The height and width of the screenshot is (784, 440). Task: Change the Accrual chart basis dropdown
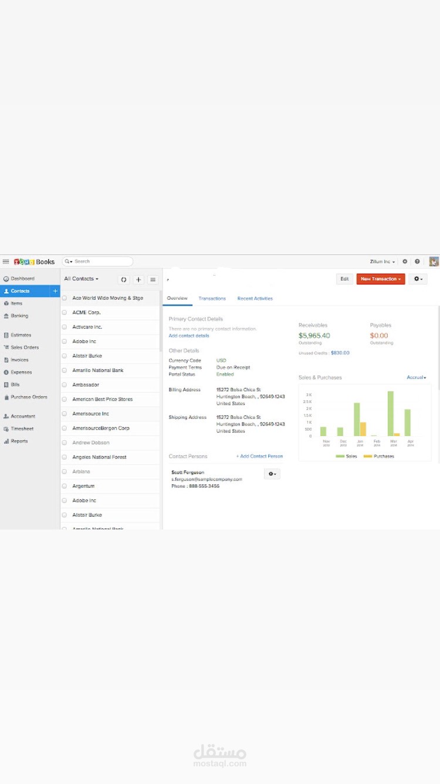(417, 377)
